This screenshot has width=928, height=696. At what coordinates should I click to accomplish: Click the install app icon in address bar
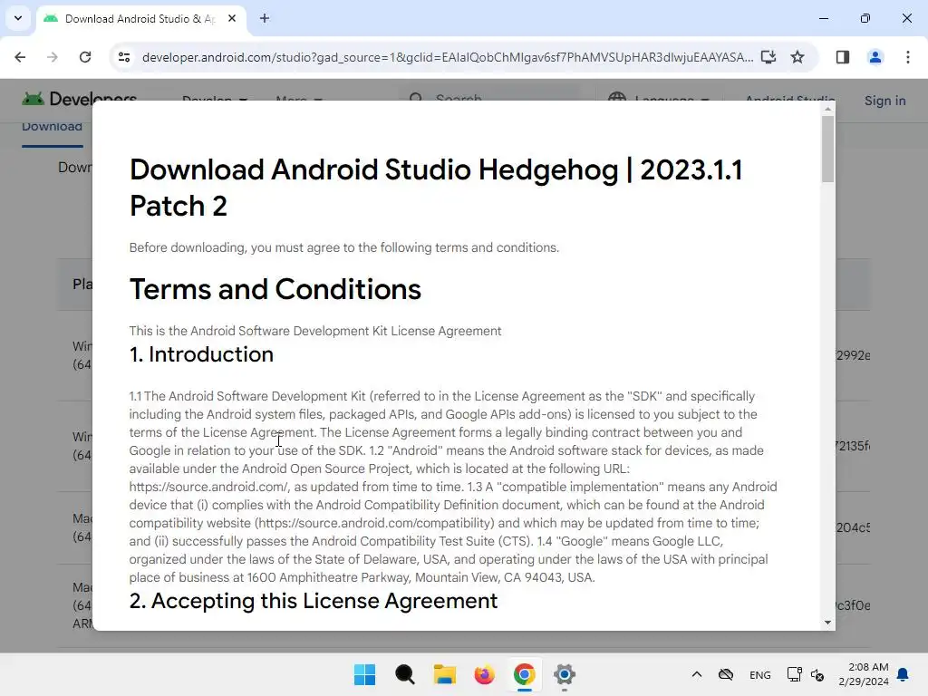(768, 57)
